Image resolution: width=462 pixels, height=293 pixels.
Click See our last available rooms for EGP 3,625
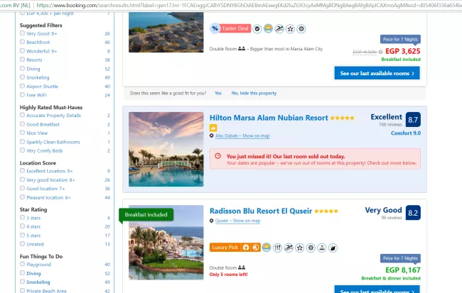(x=377, y=73)
